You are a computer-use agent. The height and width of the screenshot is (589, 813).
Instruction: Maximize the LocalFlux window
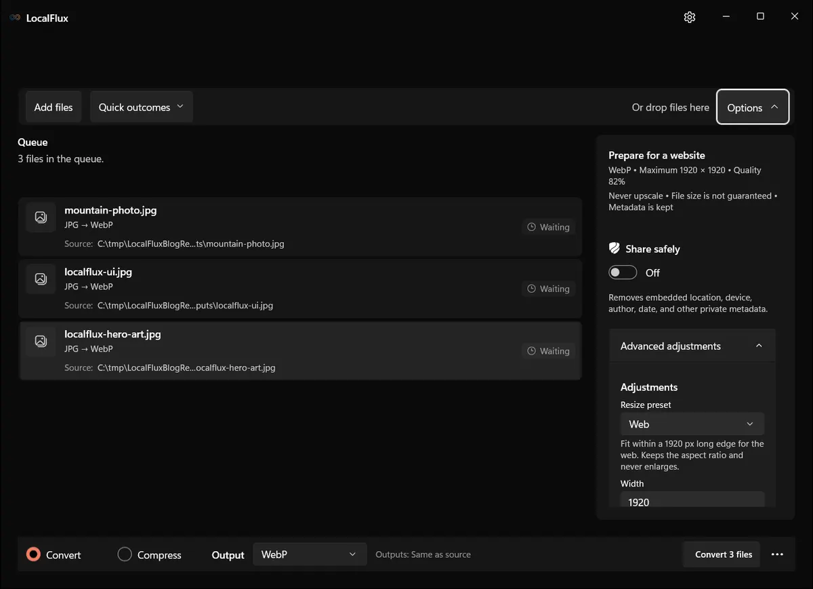tap(760, 17)
